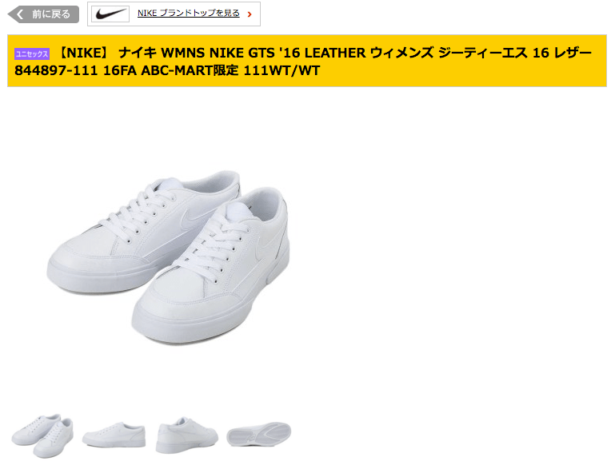Click the left chevron on the back button
The width and height of the screenshot is (615, 469).
[20, 14]
